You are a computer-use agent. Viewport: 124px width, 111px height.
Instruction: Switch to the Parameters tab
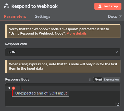coord(15,17)
